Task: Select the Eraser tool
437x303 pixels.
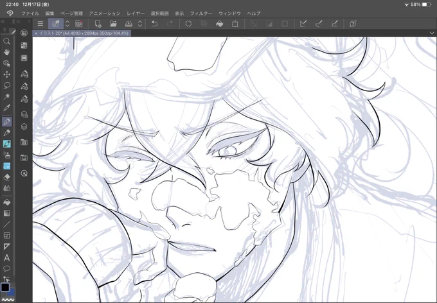Action: pos(6,177)
